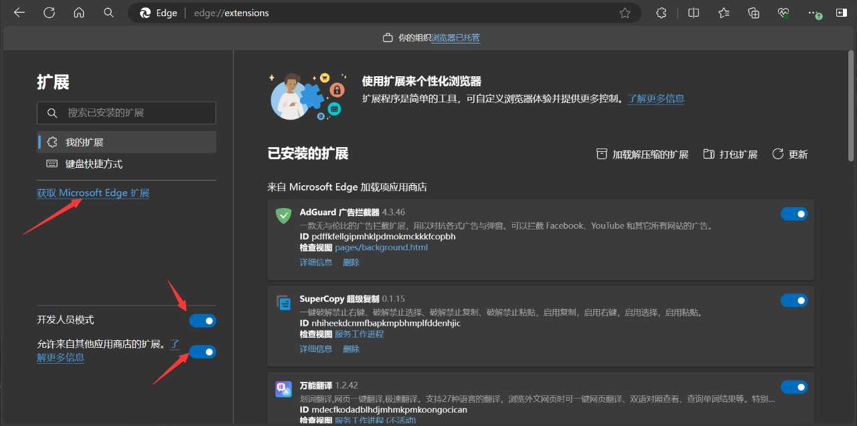
Task: Click the 万能翻译 ID mdecfkodadblhdjmhmkpmkoongocican text
Action: 384,409
